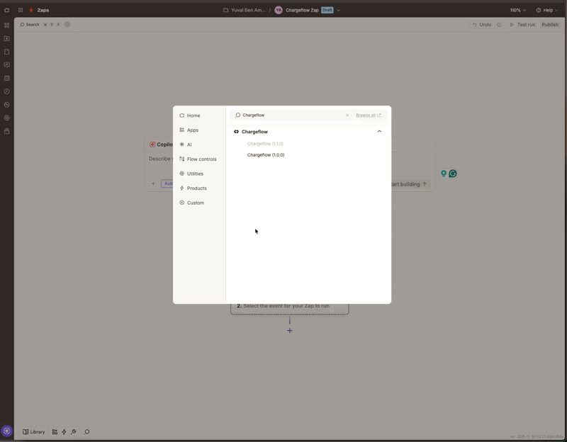Open the calendar icon in the left sidebar
567x442 pixels.
point(6,78)
